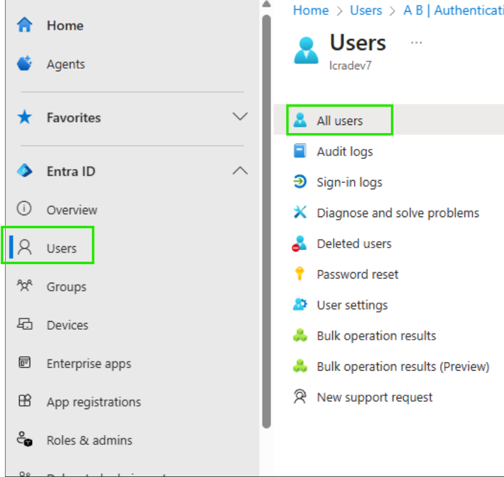
Task: Open Audit logs menu entry
Action: (x=345, y=152)
